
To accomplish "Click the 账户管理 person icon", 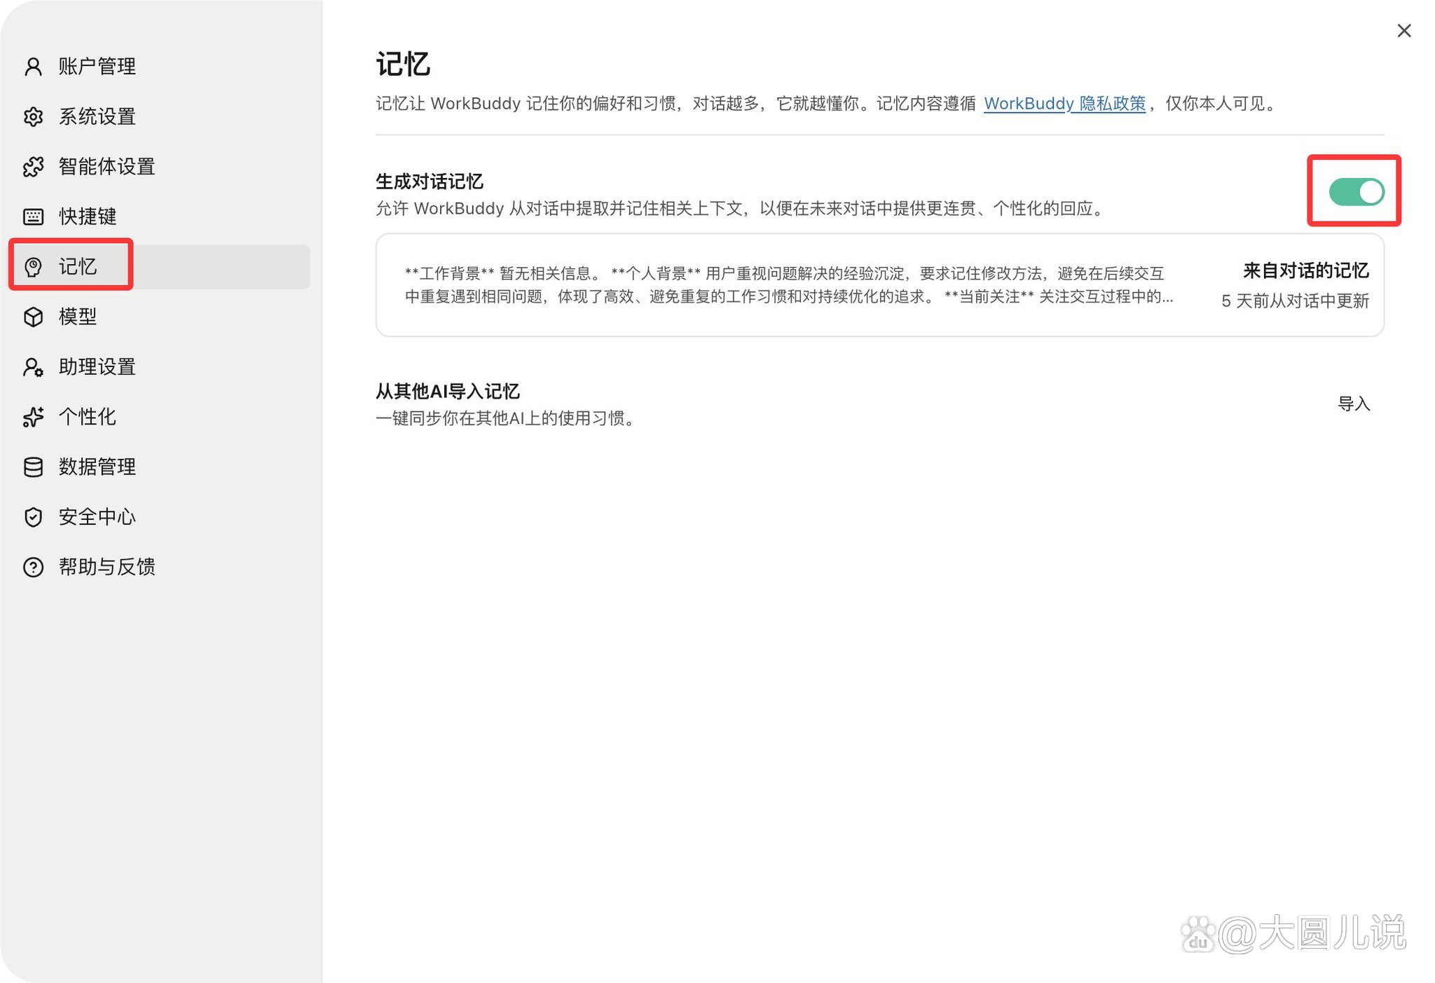I will [x=33, y=67].
